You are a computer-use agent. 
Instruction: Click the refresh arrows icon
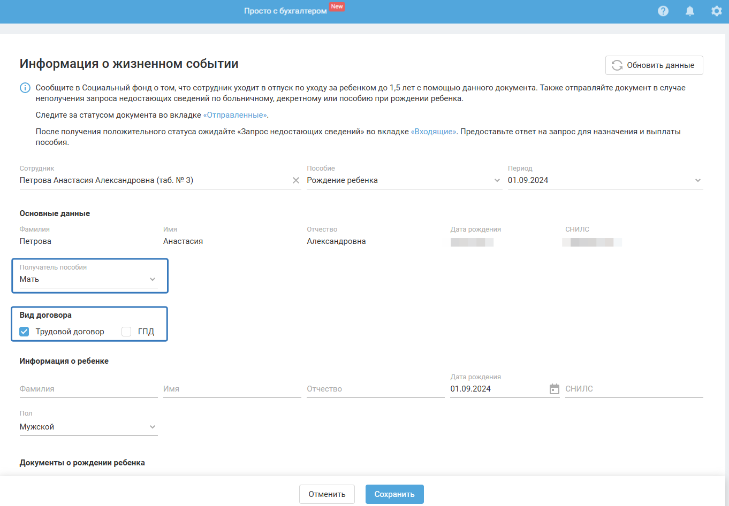pyautogui.click(x=617, y=65)
